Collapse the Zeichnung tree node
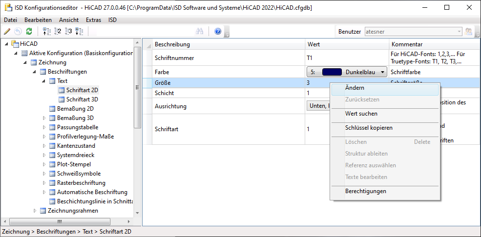This screenshot has width=481, height=237. tap(26, 63)
